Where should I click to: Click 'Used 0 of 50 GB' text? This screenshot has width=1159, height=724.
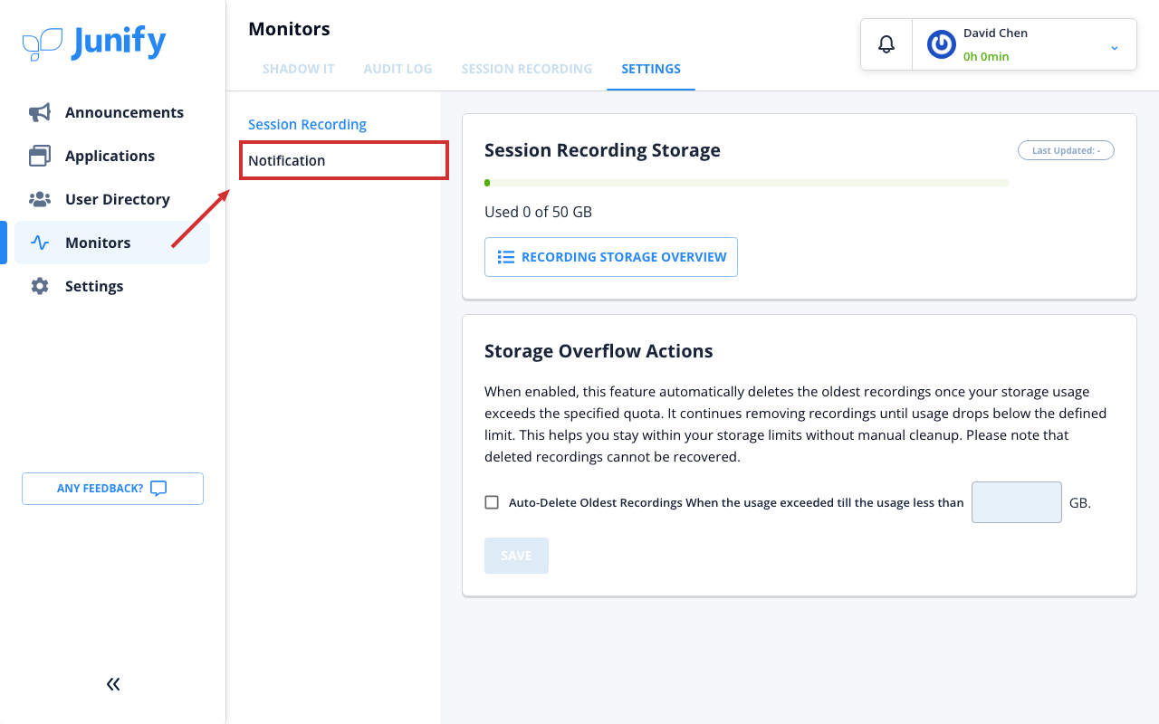(538, 212)
